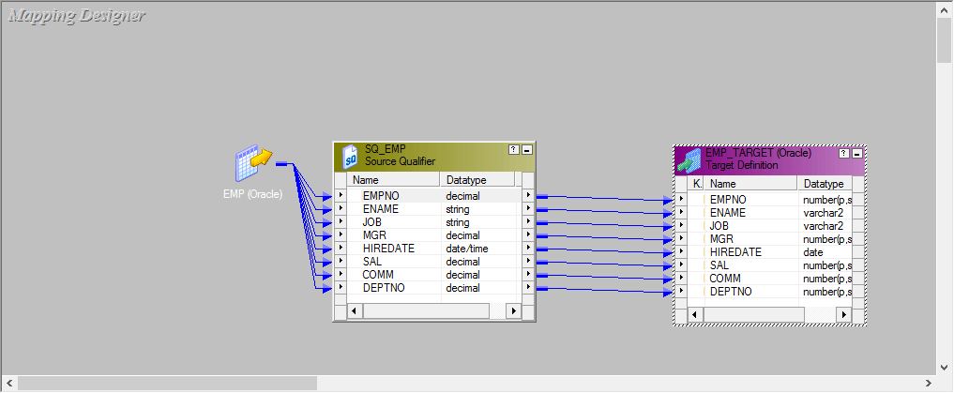Iconize the SQ_EMP transformation
Image resolution: width=954 pixels, height=393 pixels.
pyautogui.click(x=526, y=150)
